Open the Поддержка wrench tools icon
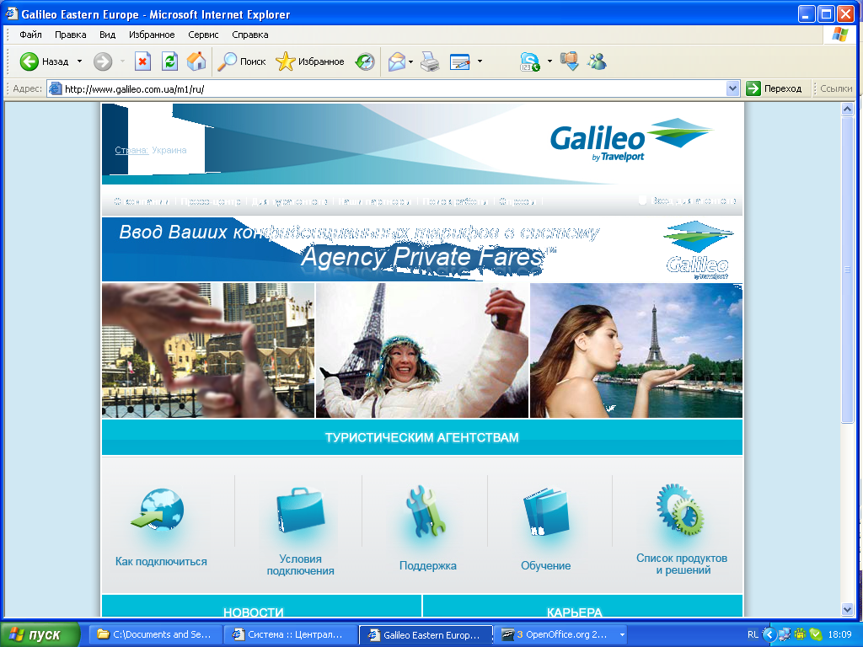 [426, 511]
